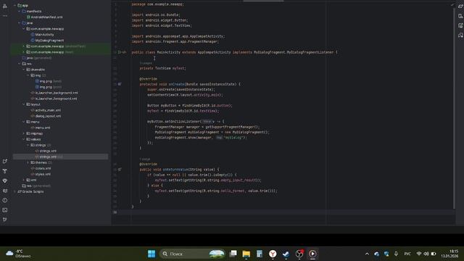
Task: Collapse the drawable folder
Action: [24, 70]
